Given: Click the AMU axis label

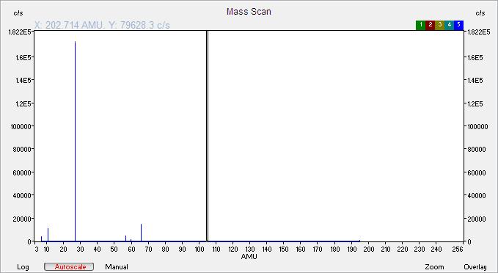Looking at the screenshot, I should tap(249, 256).
